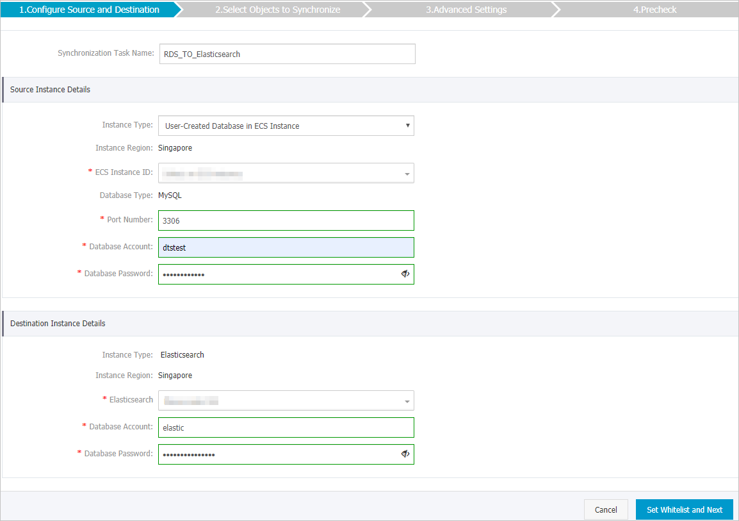
Task: Click the source Instance Region value Singapore
Action: point(175,148)
